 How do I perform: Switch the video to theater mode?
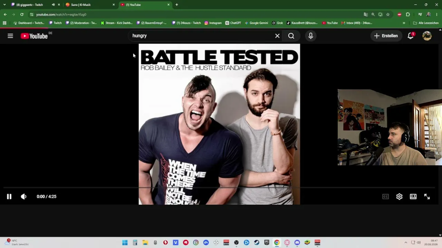(x=413, y=196)
